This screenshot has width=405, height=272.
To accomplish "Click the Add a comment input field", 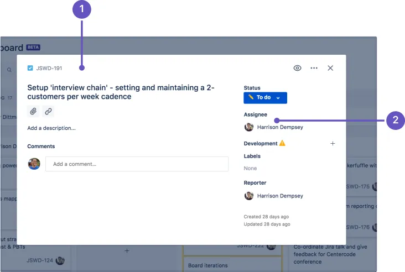I will coord(137,164).
